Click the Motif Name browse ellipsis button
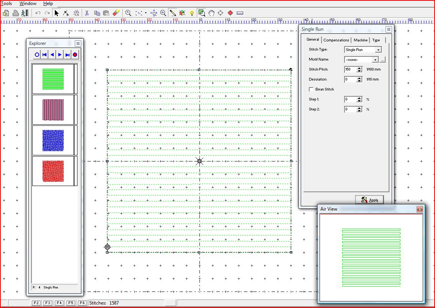This screenshot has height=308, width=435. (x=382, y=60)
